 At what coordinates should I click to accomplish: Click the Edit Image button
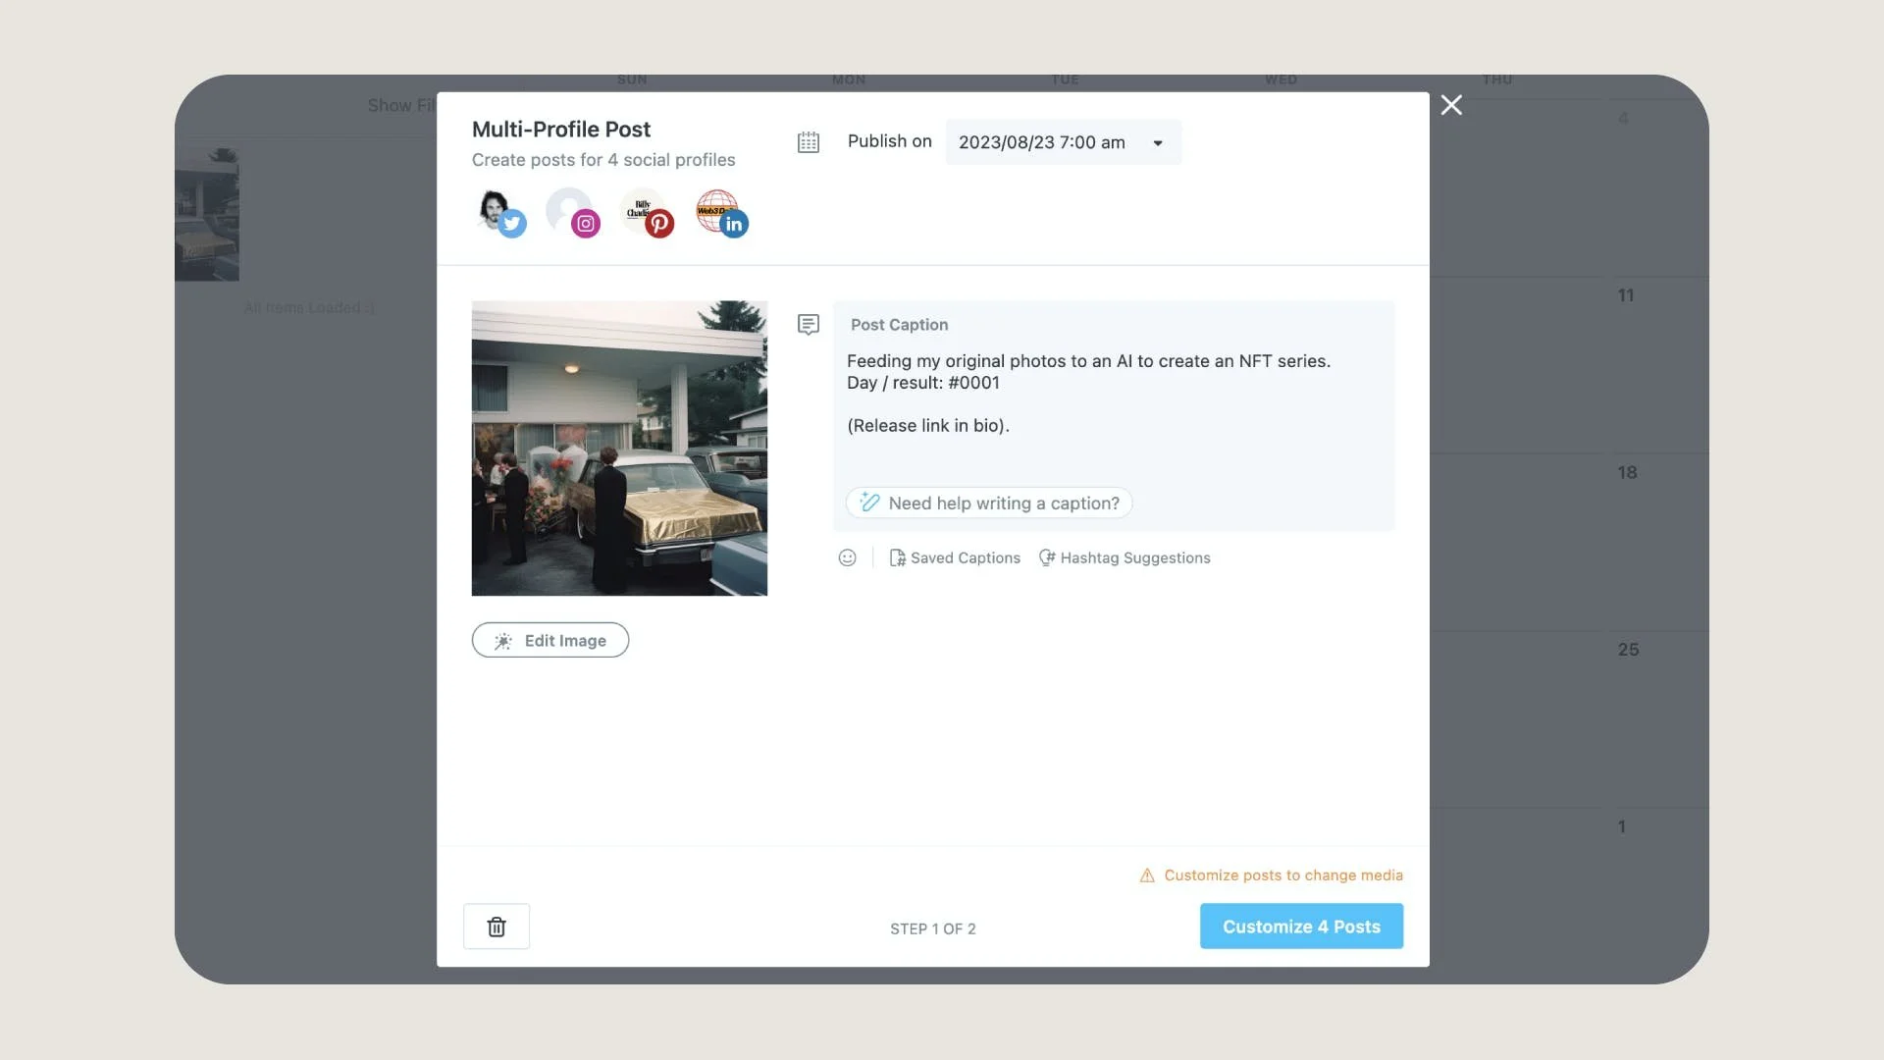coord(549,640)
